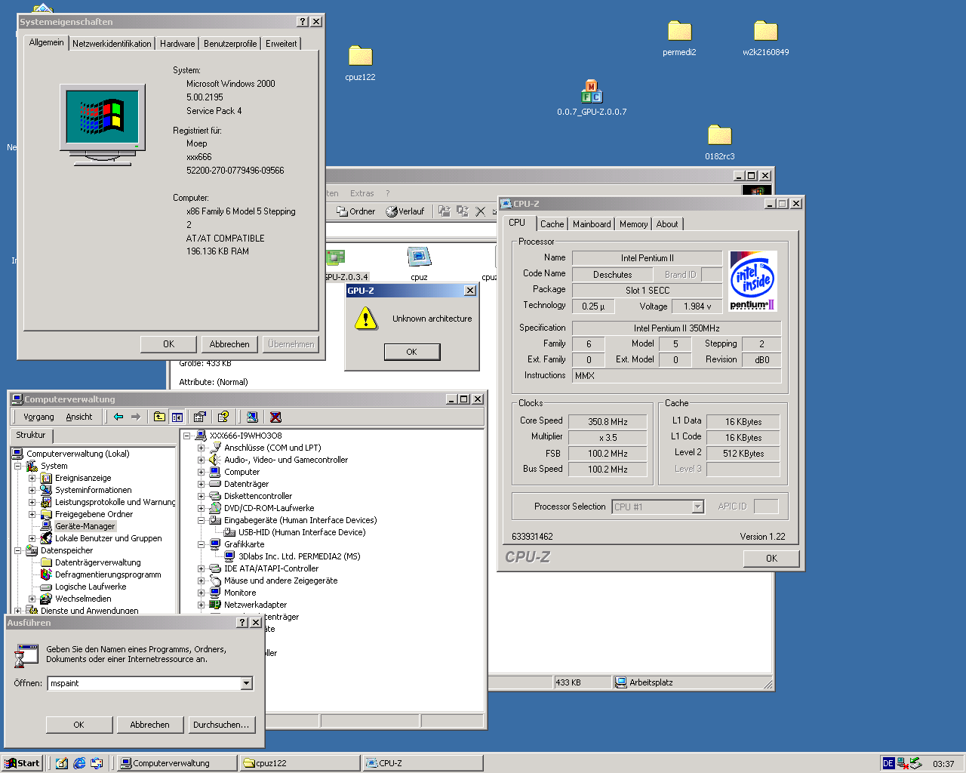Image resolution: width=966 pixels, height=773 pixels.
Task: Select the cpuz file icon in explorer window
Action: [419, 263]
